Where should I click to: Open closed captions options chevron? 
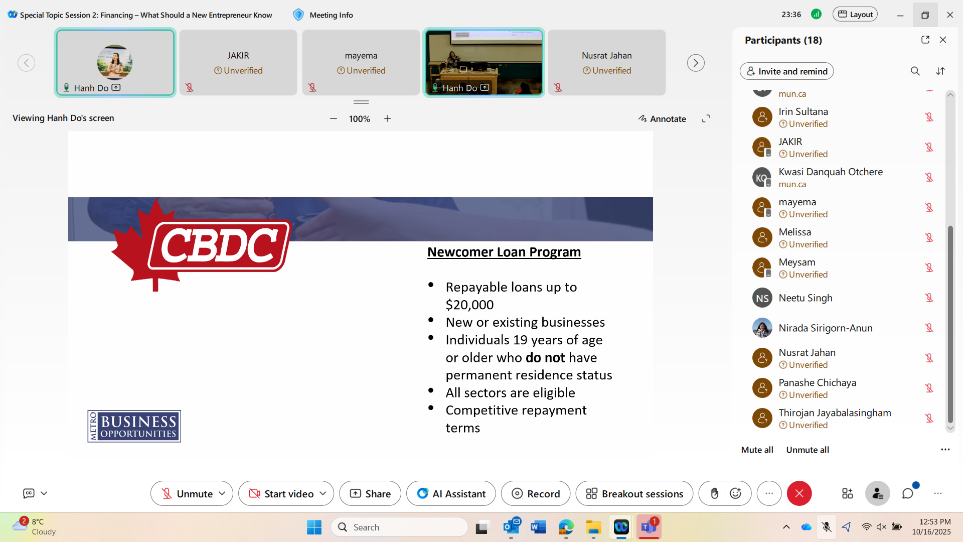(44, 494)
